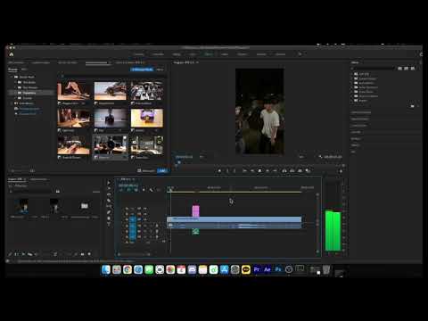Select the Pen tool
Viewport: 428px width, 321px height.
109,212
